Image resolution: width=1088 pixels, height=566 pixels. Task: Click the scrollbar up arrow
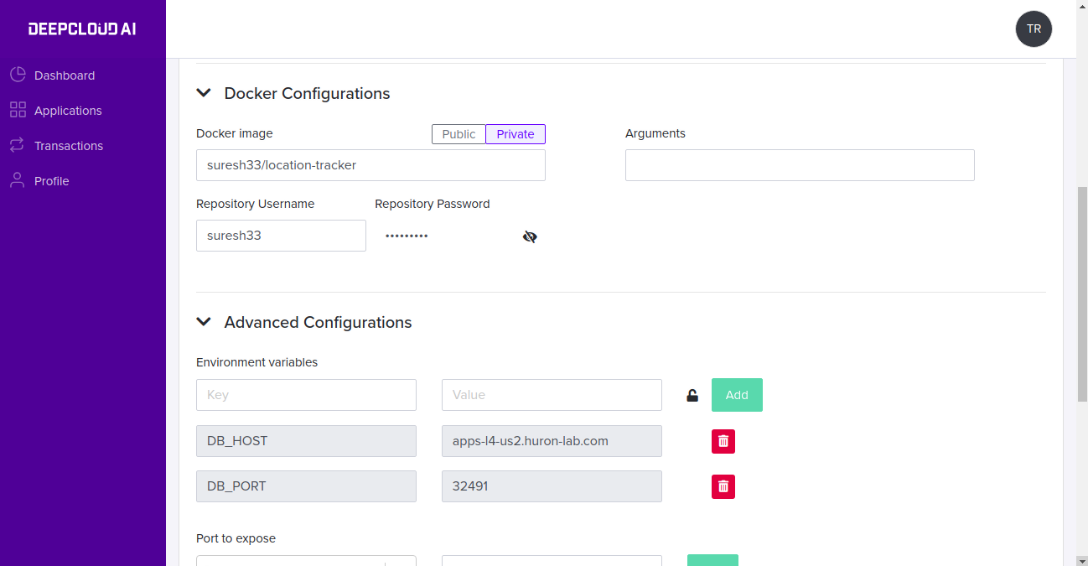pos(1081,7)
